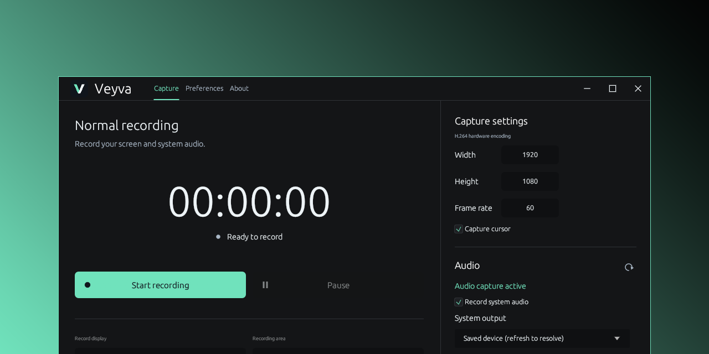The image size is (709, 354).
Task: Click the 'System output' label
Action: 480,318
